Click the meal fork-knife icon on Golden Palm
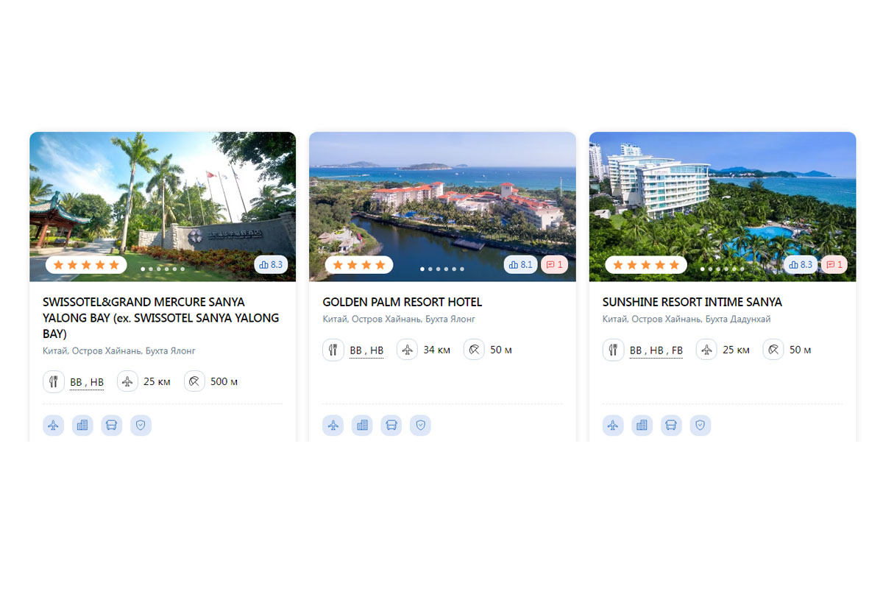 click(x=333, y=350)
